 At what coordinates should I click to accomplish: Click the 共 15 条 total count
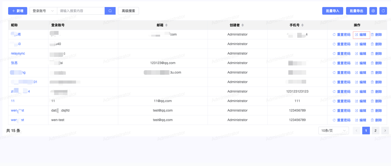[x=13, y=131]
